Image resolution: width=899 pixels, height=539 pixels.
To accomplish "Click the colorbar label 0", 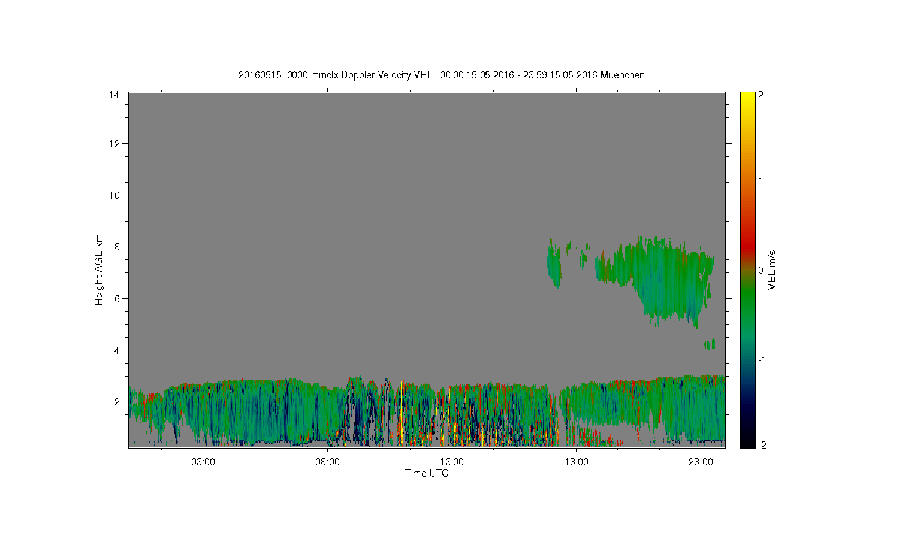I will (x=761, y=270).
